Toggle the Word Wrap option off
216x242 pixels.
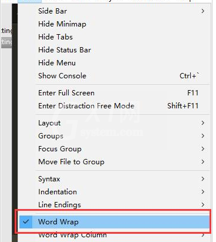coord(114,222)
